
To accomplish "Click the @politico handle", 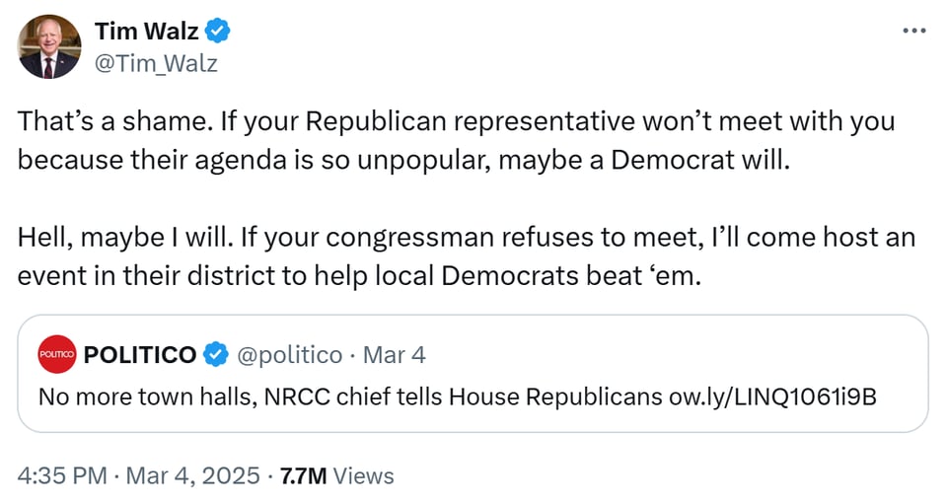I will pyautogui.click(x=289, y=355).
